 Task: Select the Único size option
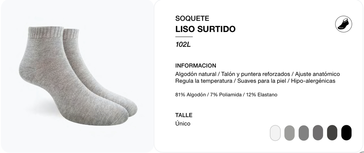click(183, 124)
